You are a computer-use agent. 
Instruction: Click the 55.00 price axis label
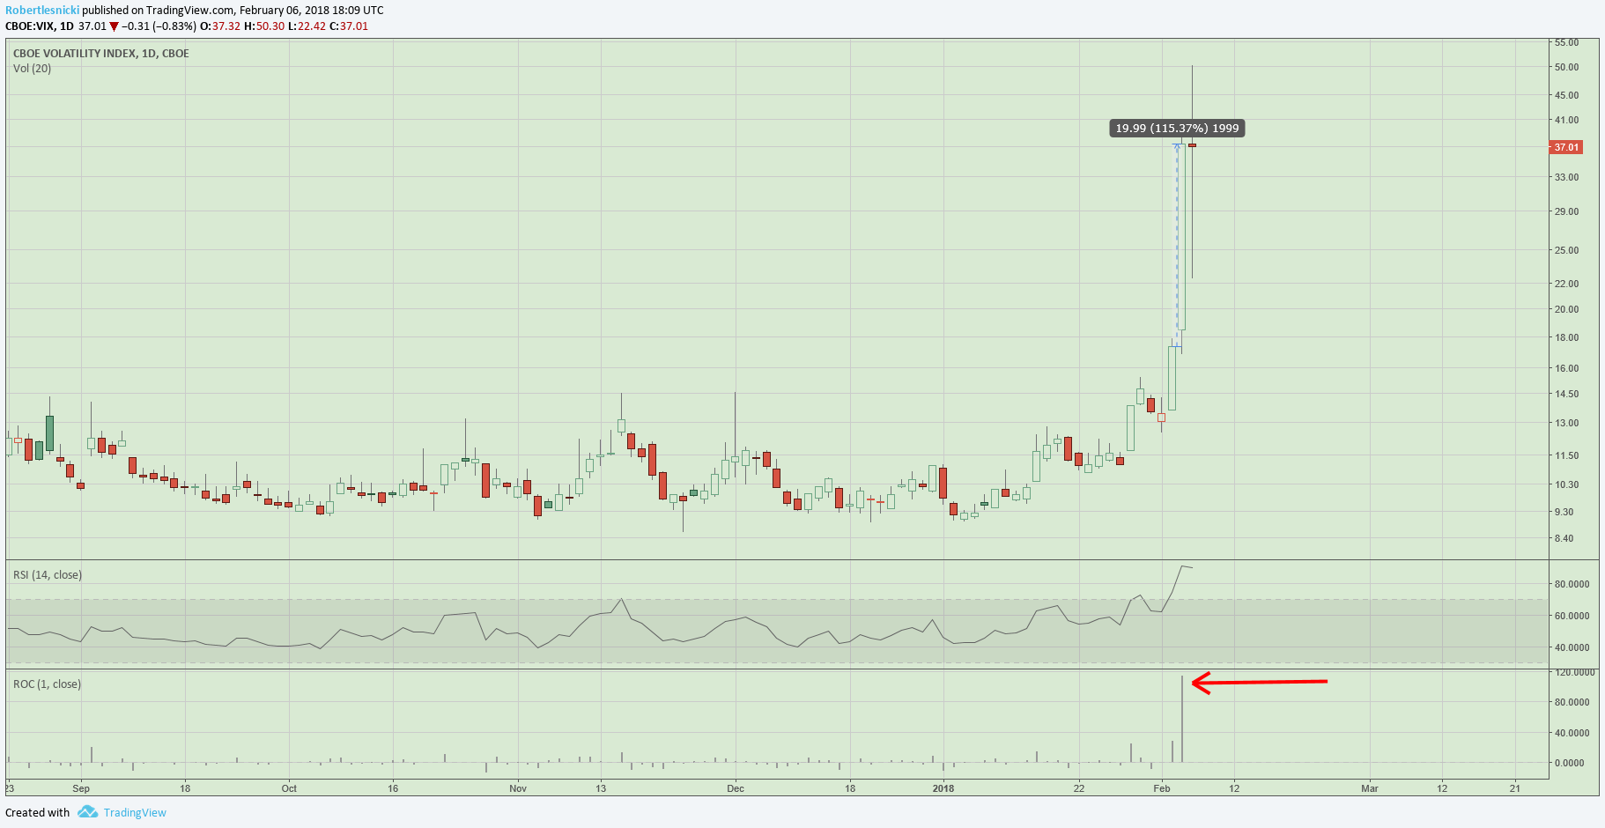click(x=1566, y=42)
